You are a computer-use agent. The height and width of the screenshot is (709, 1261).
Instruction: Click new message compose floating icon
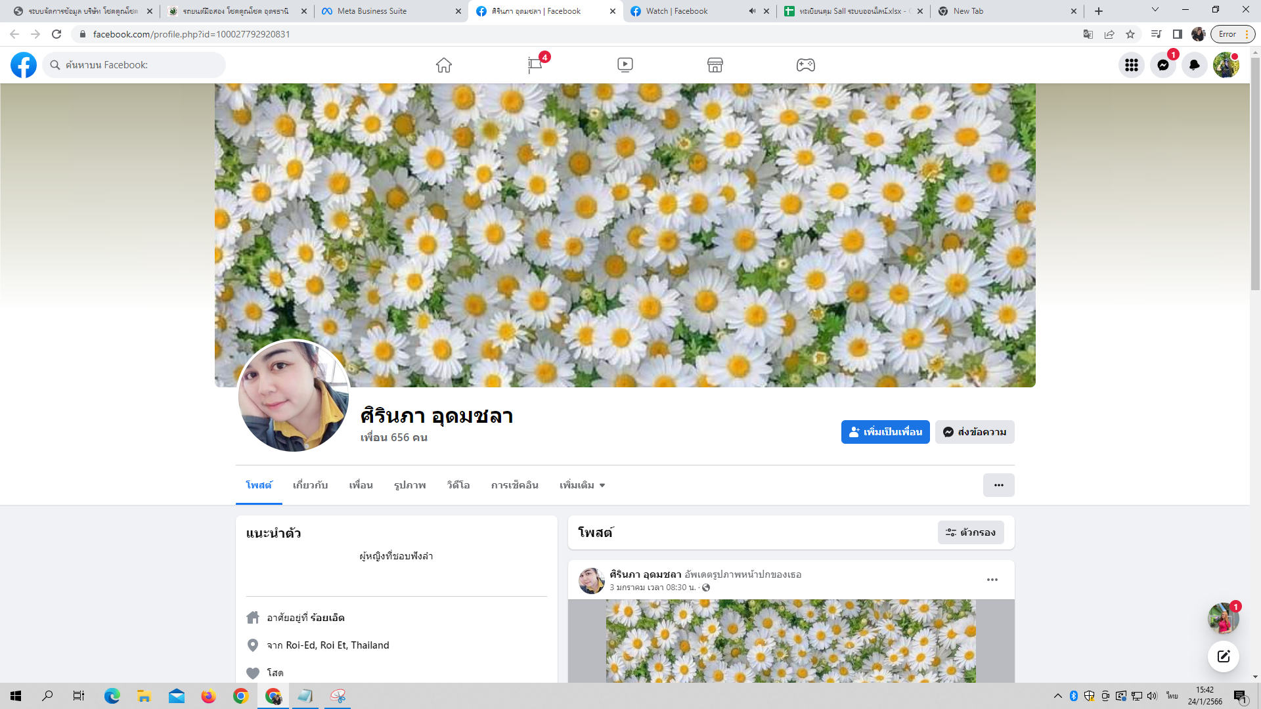coord(1223,656)
